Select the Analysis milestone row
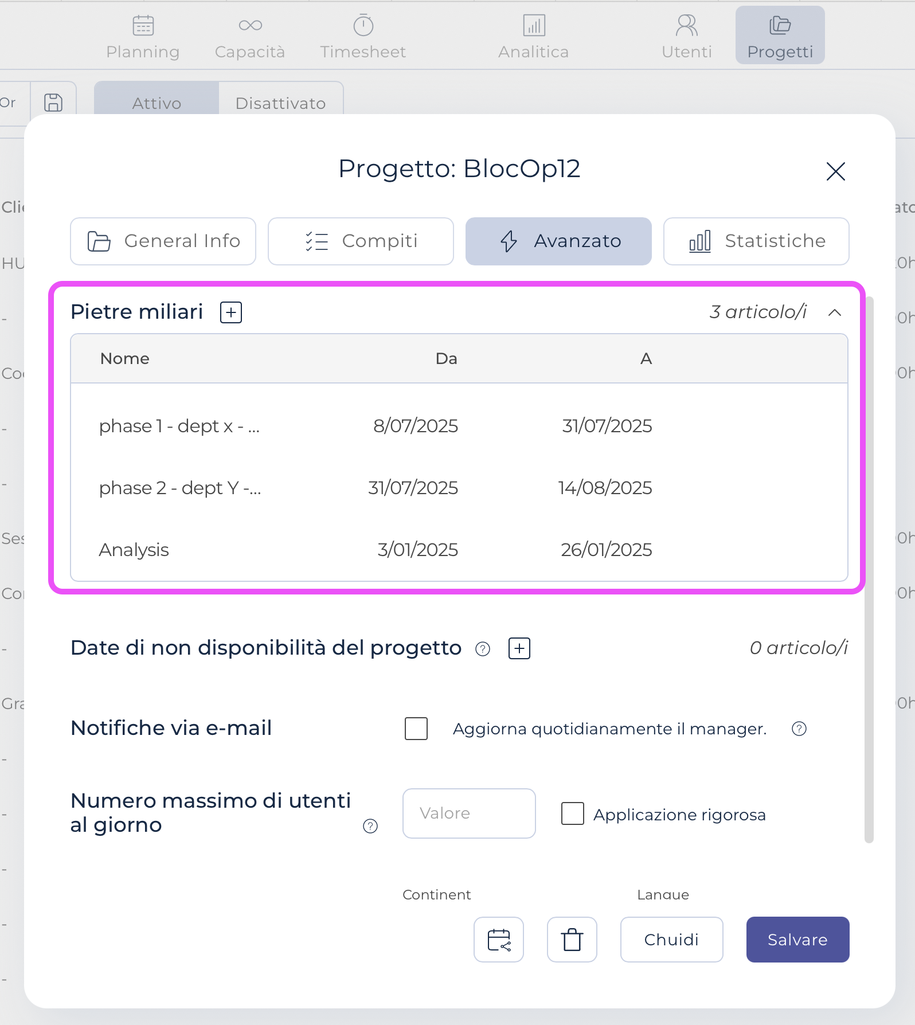915x1025 pixels. pyautogui.click(x=376, y=550)
